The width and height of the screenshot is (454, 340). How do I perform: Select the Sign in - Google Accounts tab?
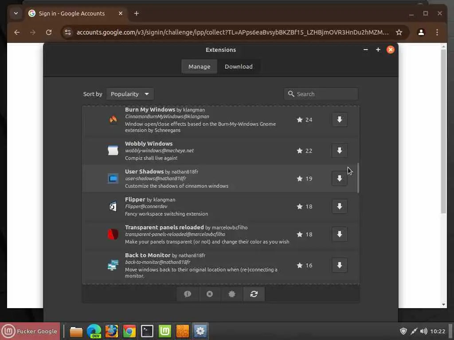tap(71, 13)
